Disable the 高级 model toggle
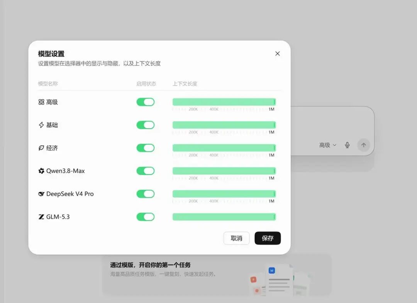The height and width of the screenshot is (303, 417). [146, 102]
